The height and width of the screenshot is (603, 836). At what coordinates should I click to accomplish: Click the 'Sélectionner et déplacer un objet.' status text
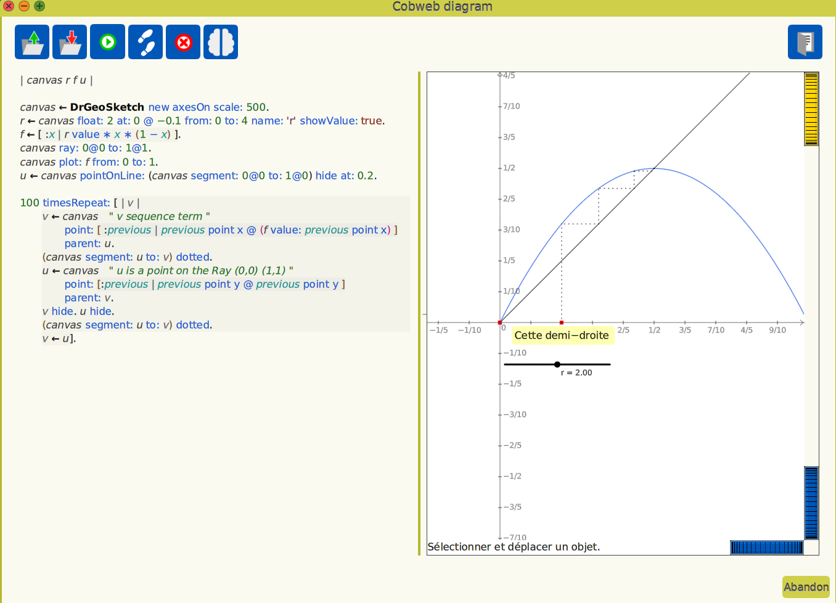coord(514,547)
